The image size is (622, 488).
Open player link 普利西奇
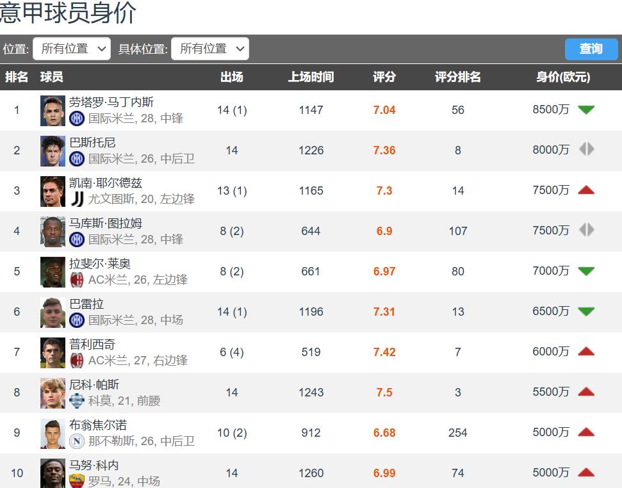92,345
